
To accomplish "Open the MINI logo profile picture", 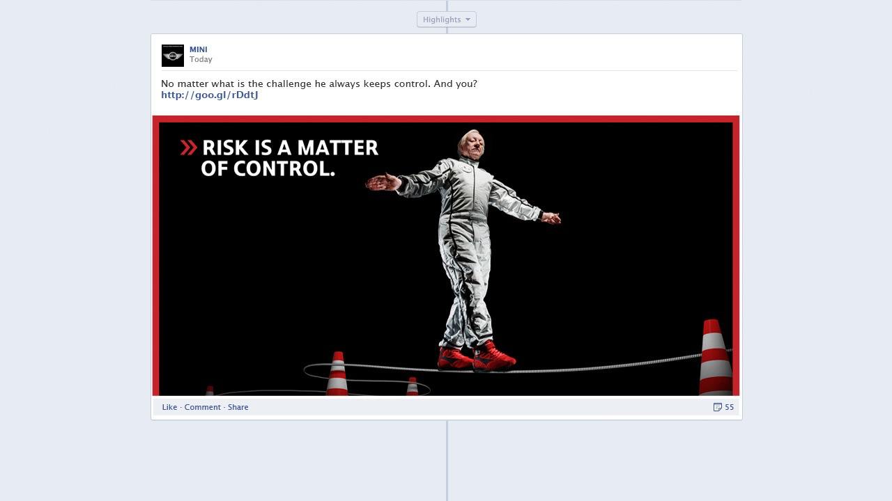I will [173, 56].
